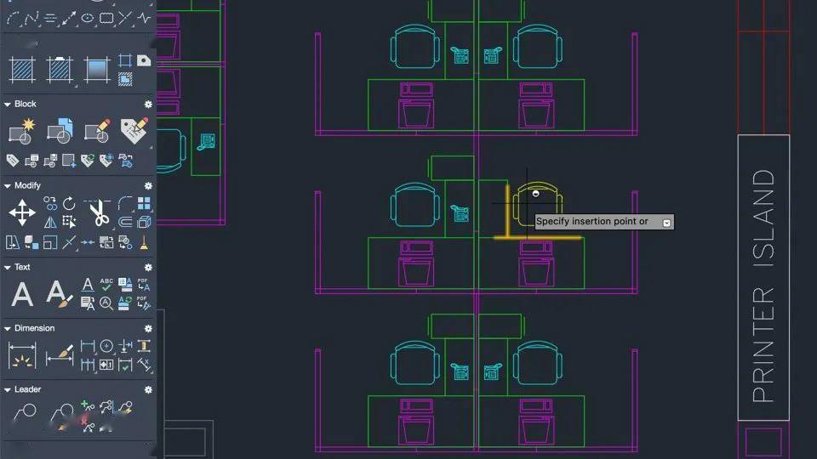
Task: Collapse the Dimension panel triangle
Action: 8,329
